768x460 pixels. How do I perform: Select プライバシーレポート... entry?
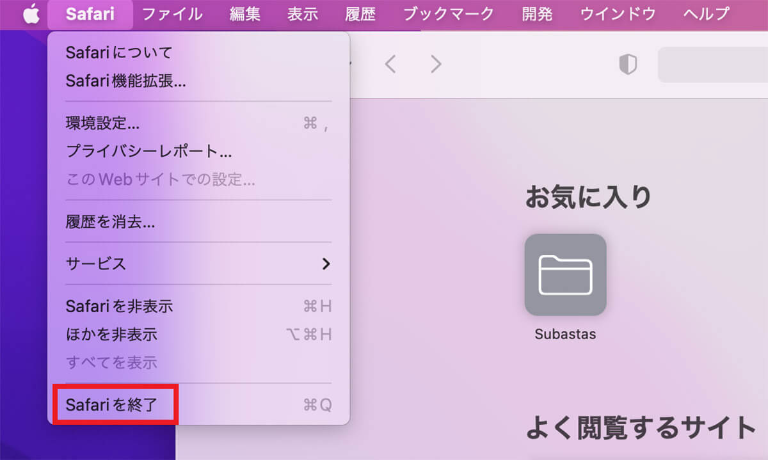coord(199,152)
